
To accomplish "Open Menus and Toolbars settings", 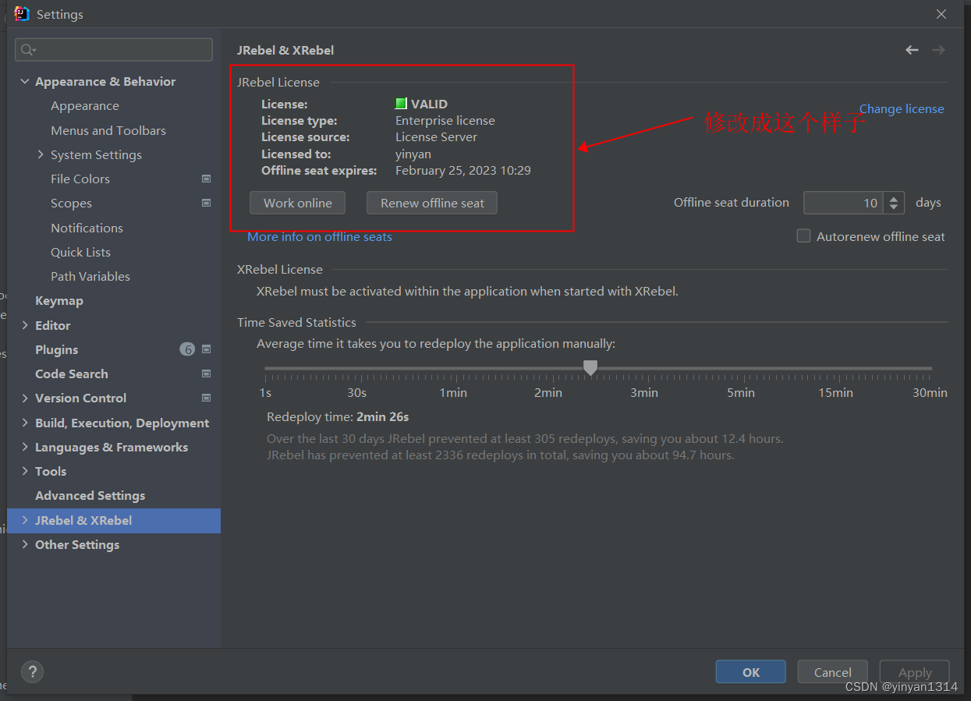I will [108, 130].
